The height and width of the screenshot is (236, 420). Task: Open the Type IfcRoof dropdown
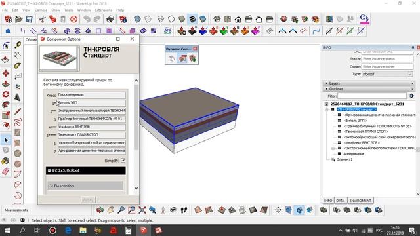[410, 74]
